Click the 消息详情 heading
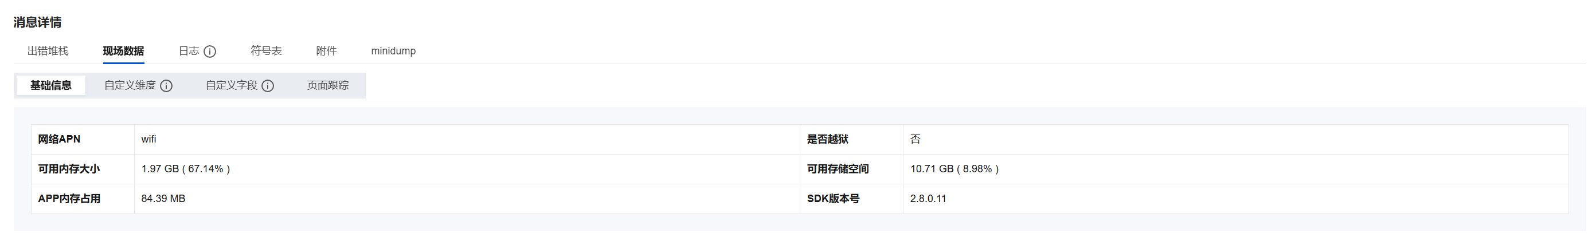This screenshot has height=249, width=1592. (x=38, y=23)
